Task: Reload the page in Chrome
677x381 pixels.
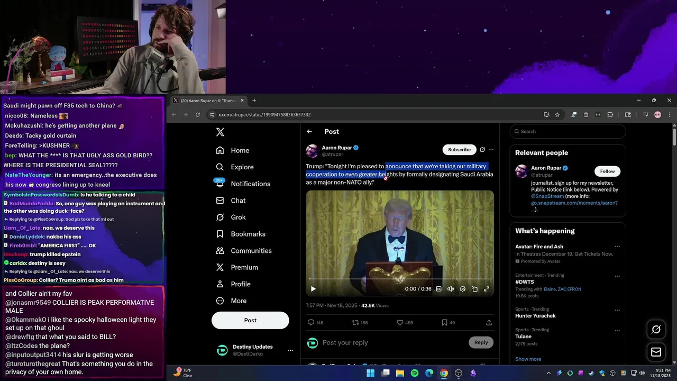Action: [x=197, y=115]
